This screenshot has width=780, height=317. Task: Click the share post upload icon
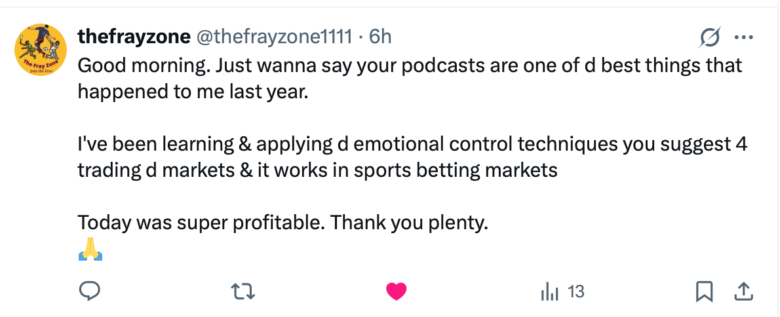(743, 291)
